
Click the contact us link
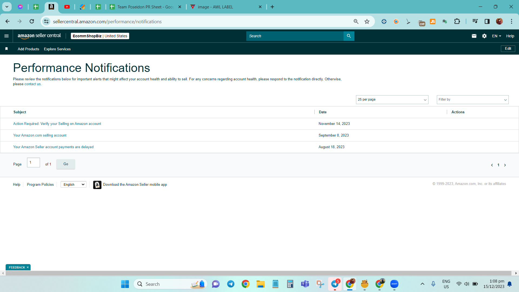32,84
